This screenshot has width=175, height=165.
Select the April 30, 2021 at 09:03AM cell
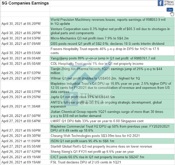[x=25, y=51]
